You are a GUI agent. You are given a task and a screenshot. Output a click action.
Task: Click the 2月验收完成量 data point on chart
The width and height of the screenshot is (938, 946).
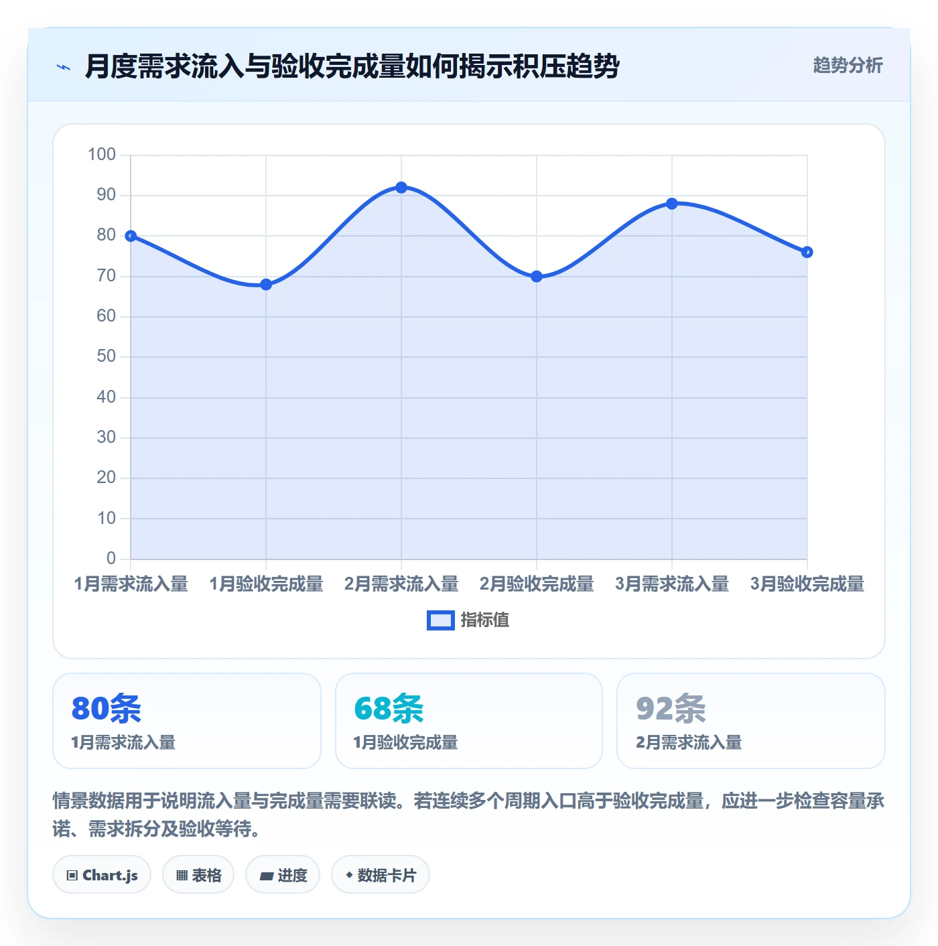(537, 277)
